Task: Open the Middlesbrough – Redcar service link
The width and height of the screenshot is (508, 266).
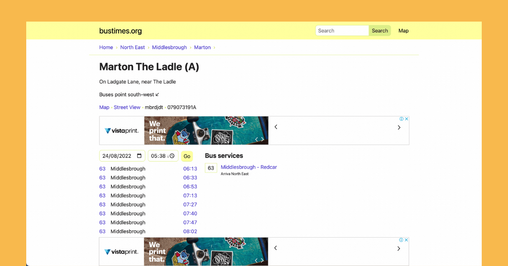Action: coord(248,167)
